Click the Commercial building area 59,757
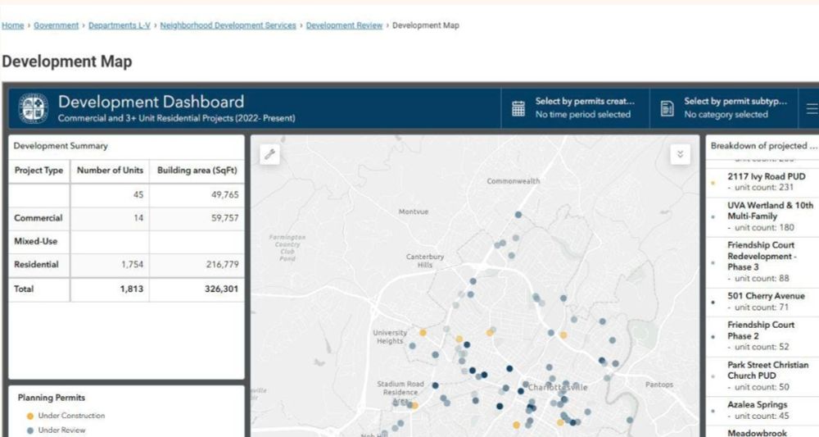Image resolution: width=819 pixels, height=437 pixels. click(224, 218)
